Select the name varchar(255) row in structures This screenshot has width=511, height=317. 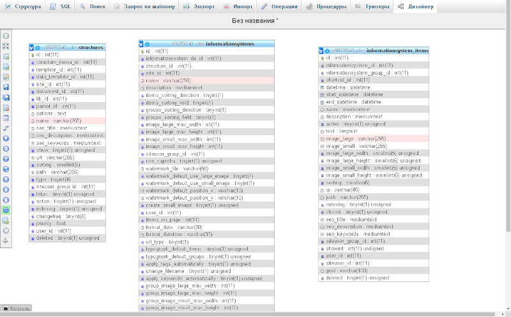[68, 121]
